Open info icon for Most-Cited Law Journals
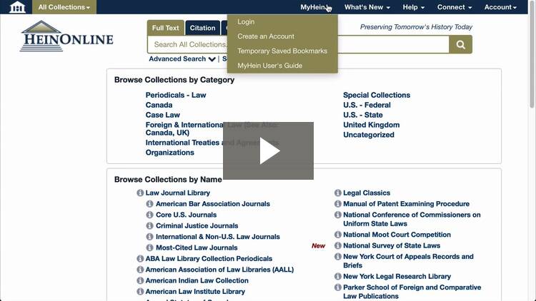Screen dimensions: 536x301 point(150,248)
